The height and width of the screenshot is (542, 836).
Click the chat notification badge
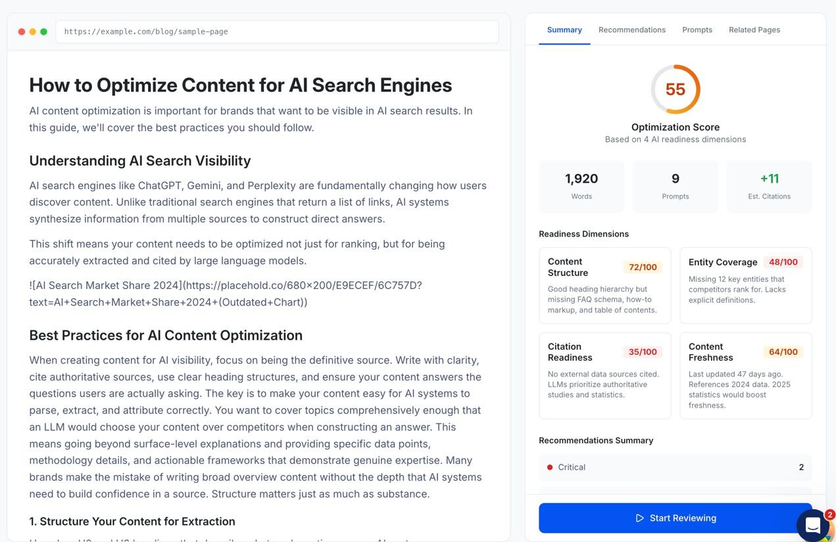(x=829, y=514)
